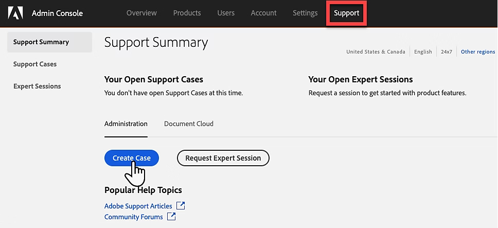
Task: Click the Admin Console title text
Action: pos(57,13)
